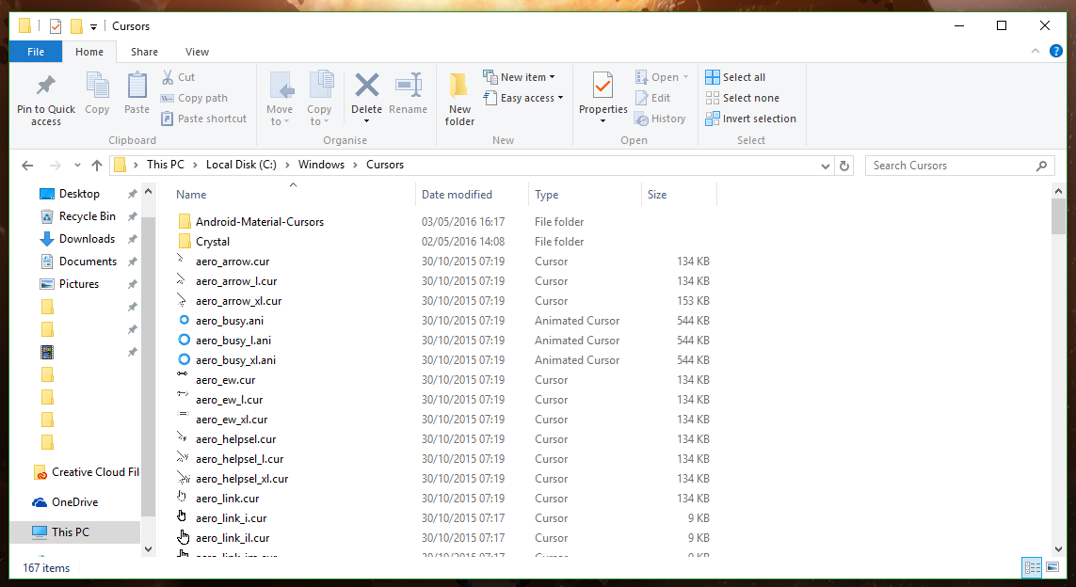The height and width of the screenshot is (587, 1076).
Task: Click the Back navigation arrow
Action: (x=27, y=165)
